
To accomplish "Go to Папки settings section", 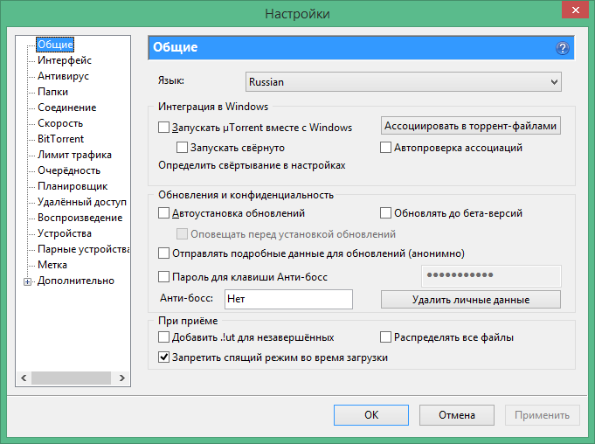I will (52, 92).
